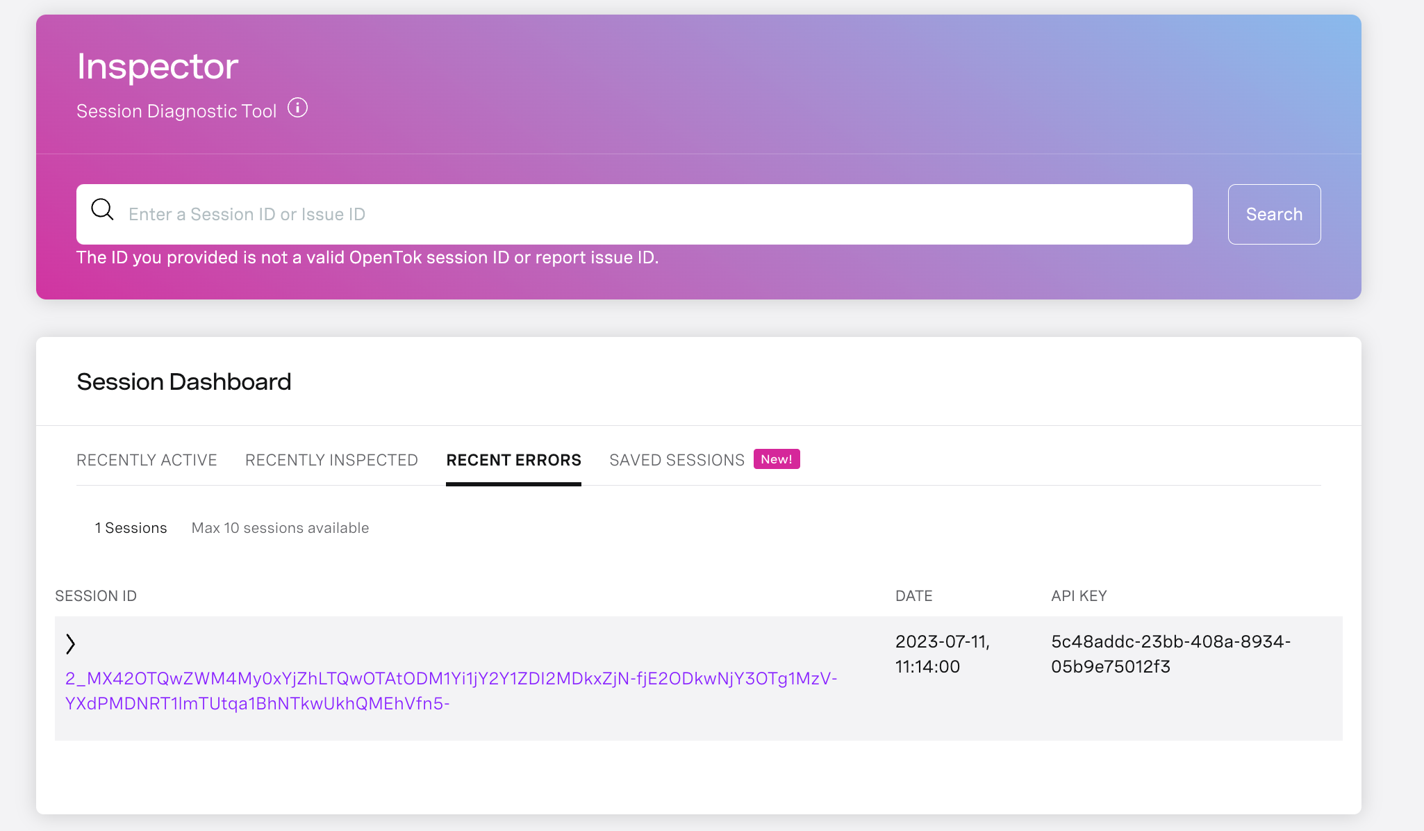Click the SESSION ID column header
This screenshot has width=1424, height=831.
96,595
